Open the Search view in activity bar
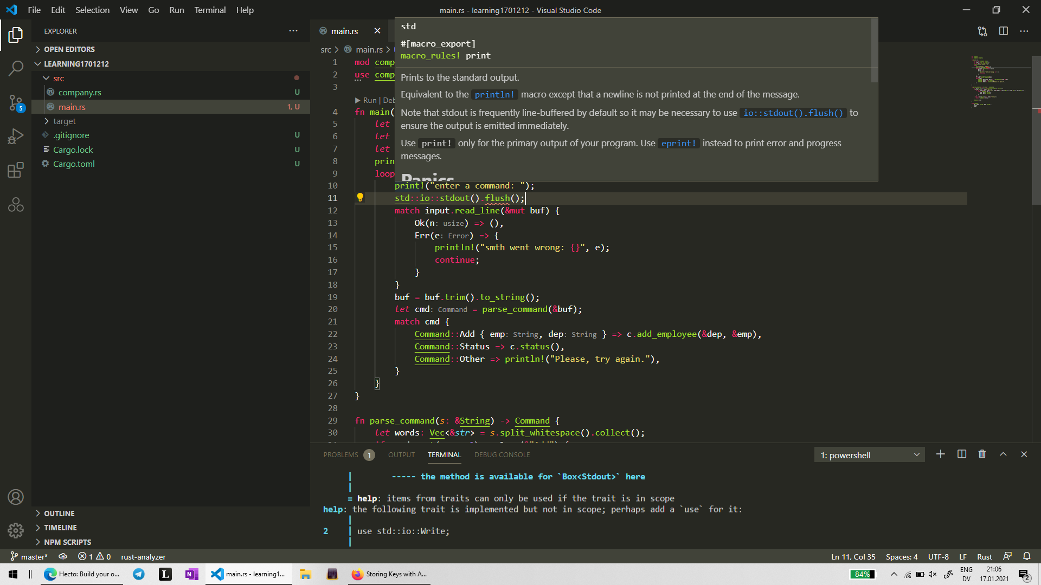The image size is (1041, 585). (16, 68)
